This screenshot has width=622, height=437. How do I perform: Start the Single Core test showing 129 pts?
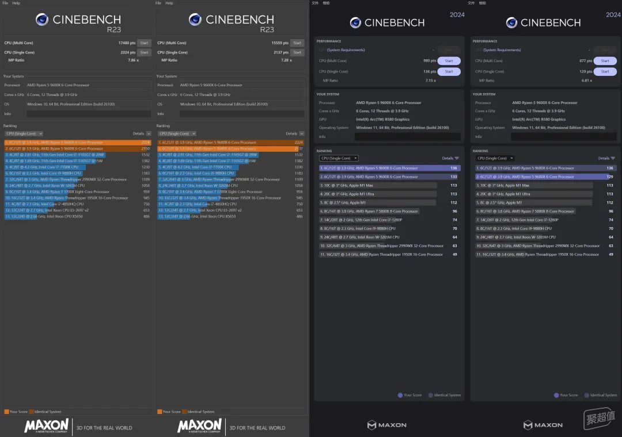[605, 72]
